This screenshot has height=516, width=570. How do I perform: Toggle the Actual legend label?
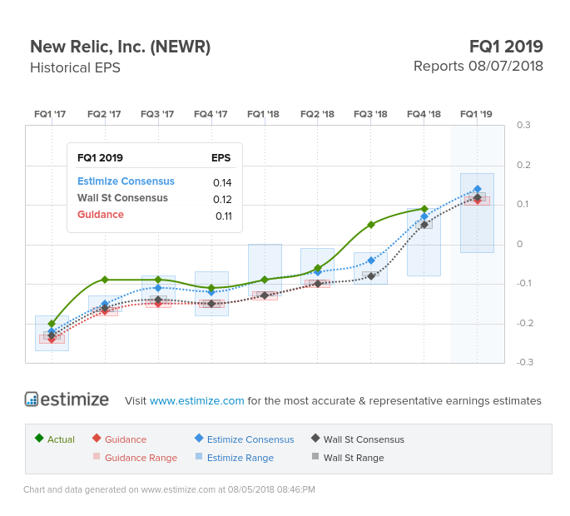pos(61,439)
